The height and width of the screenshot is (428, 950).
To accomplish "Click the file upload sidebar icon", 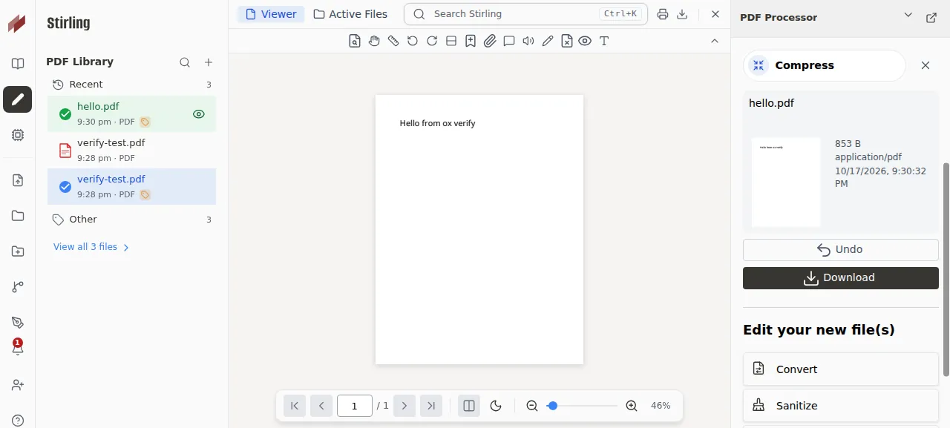I will click(x=18, y=180).
